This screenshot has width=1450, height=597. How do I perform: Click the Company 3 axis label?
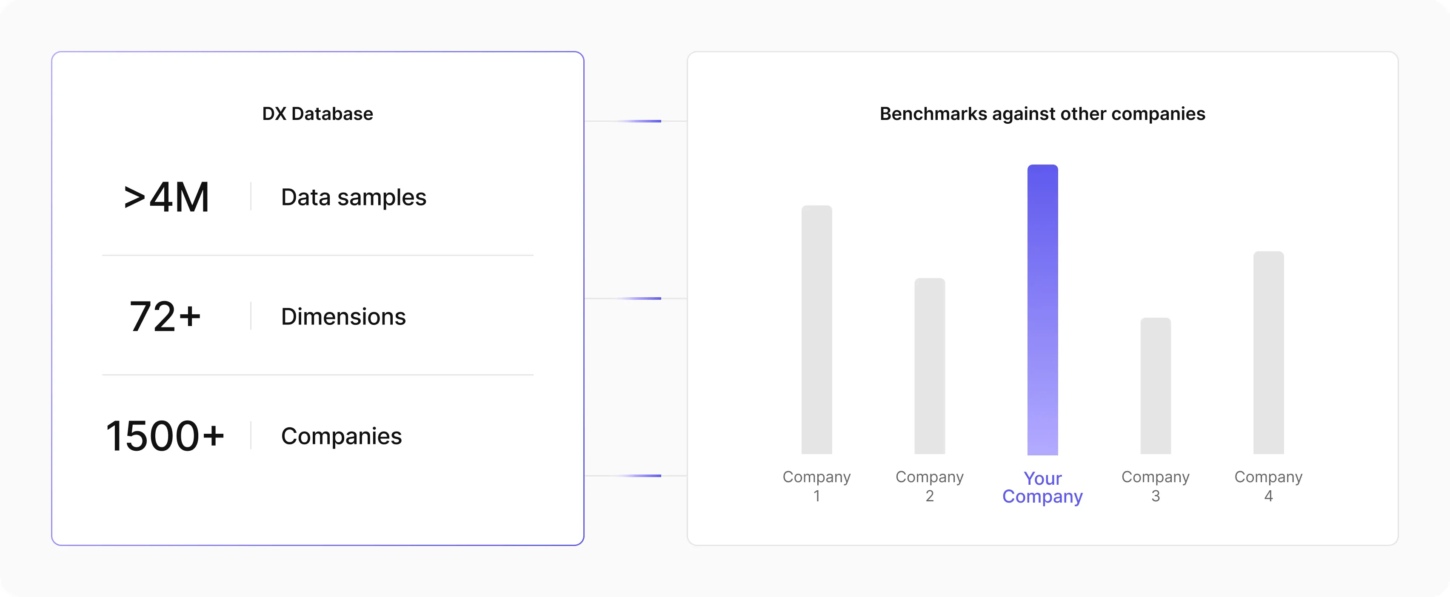1155,486
